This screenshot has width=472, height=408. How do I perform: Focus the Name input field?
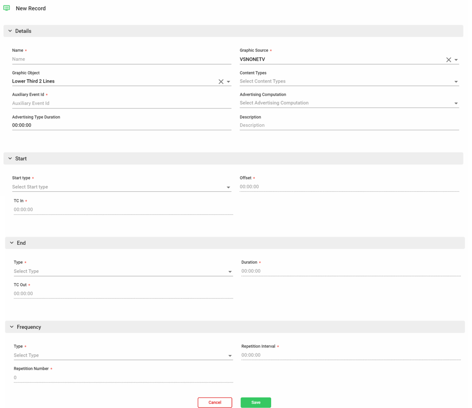[122, 59]
